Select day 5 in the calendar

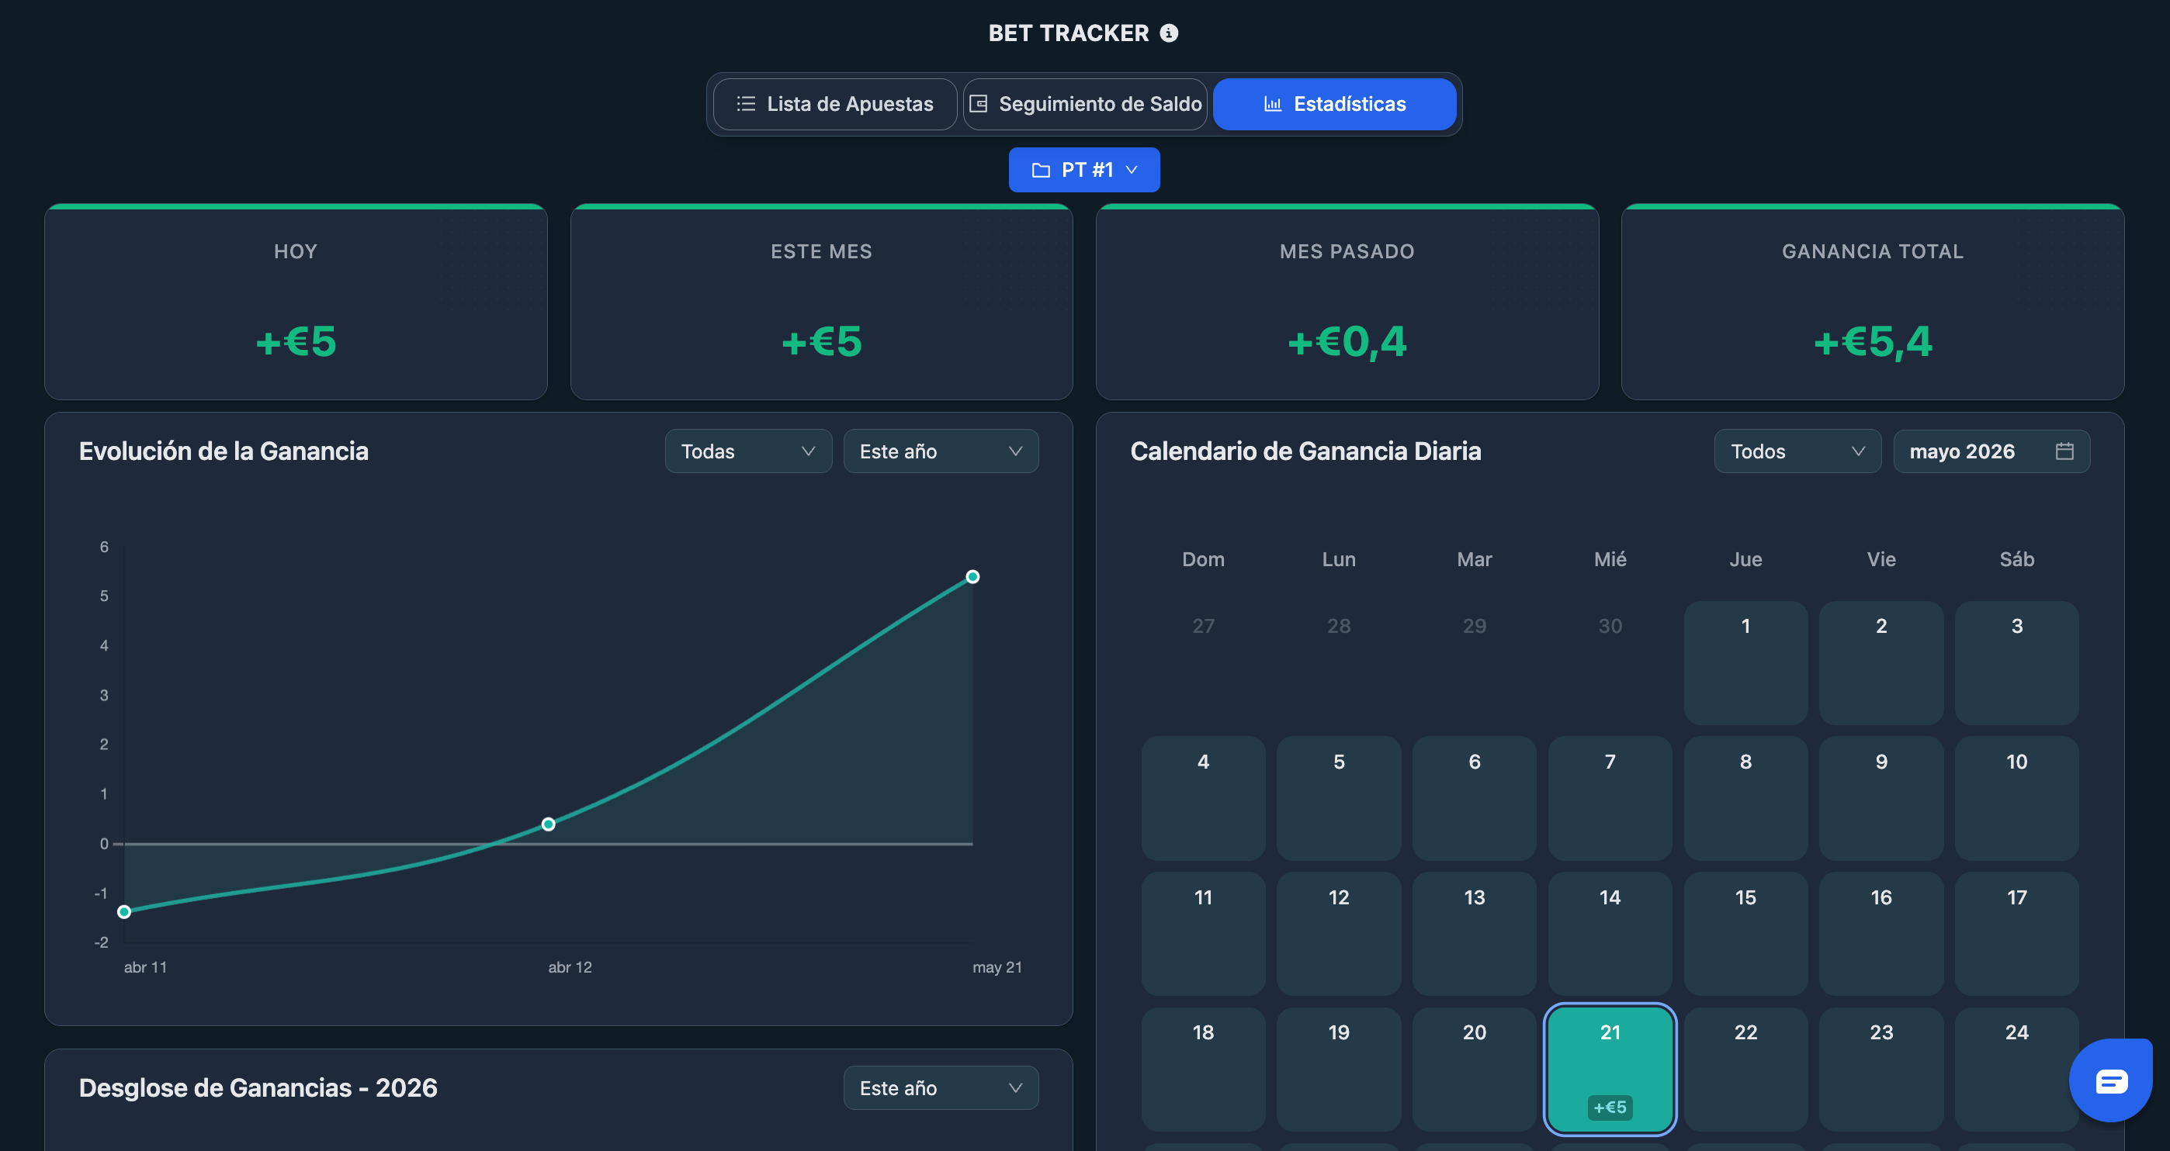tap(1339, 798)
